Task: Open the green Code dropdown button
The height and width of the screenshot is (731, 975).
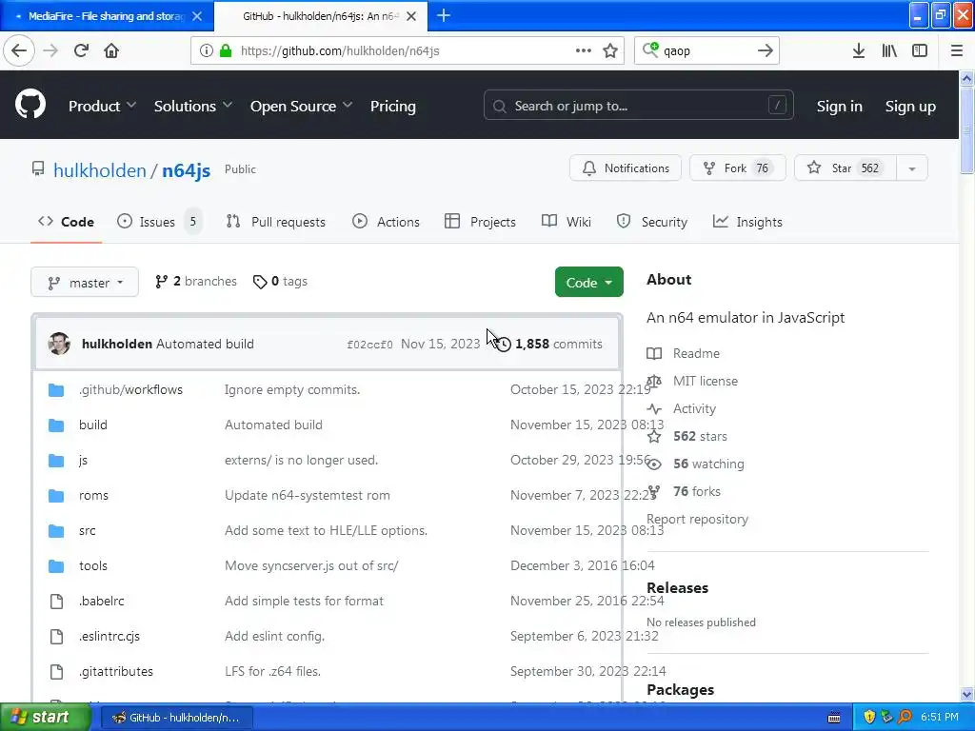Action: point(588,282)
